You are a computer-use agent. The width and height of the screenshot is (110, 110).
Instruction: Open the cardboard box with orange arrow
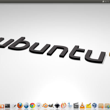click(101, 106)
